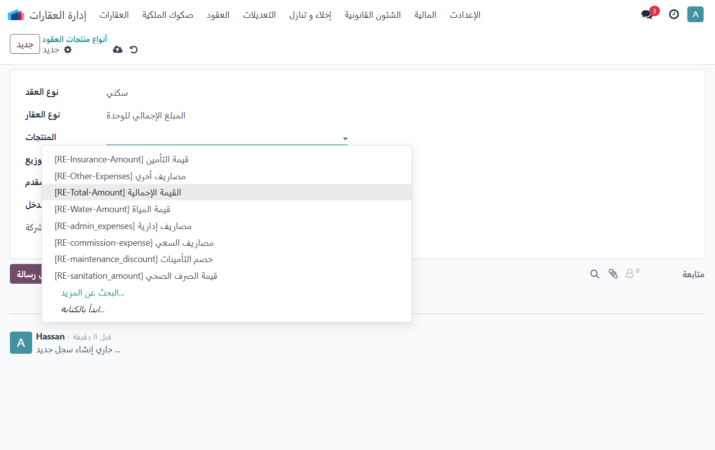Click the جديد new record button

pyautogui.click(x=25, y=44)
